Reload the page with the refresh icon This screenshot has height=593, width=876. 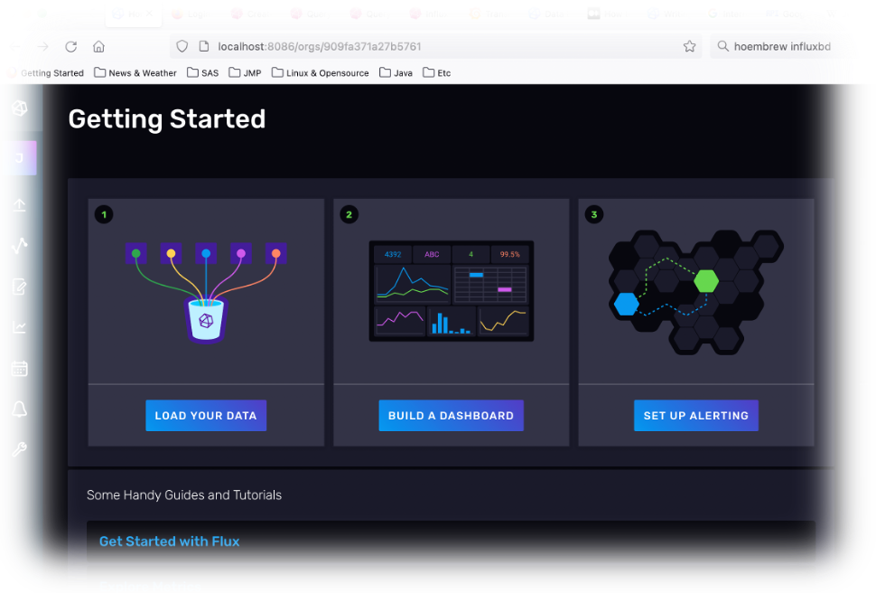pos(70,46)
